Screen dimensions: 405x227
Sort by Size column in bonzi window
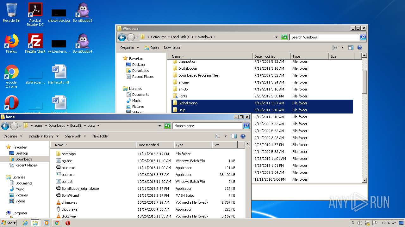click(225, 145)
